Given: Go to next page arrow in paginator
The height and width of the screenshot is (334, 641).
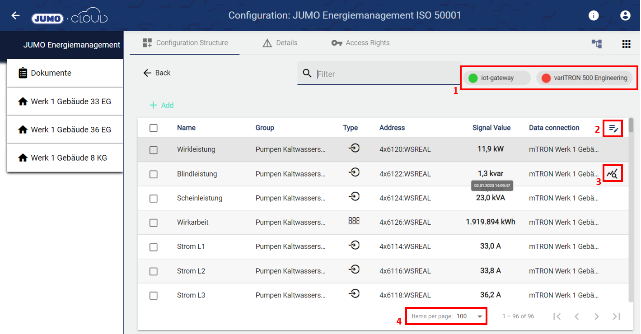Looking at the screenshot, I should (596, 316).
